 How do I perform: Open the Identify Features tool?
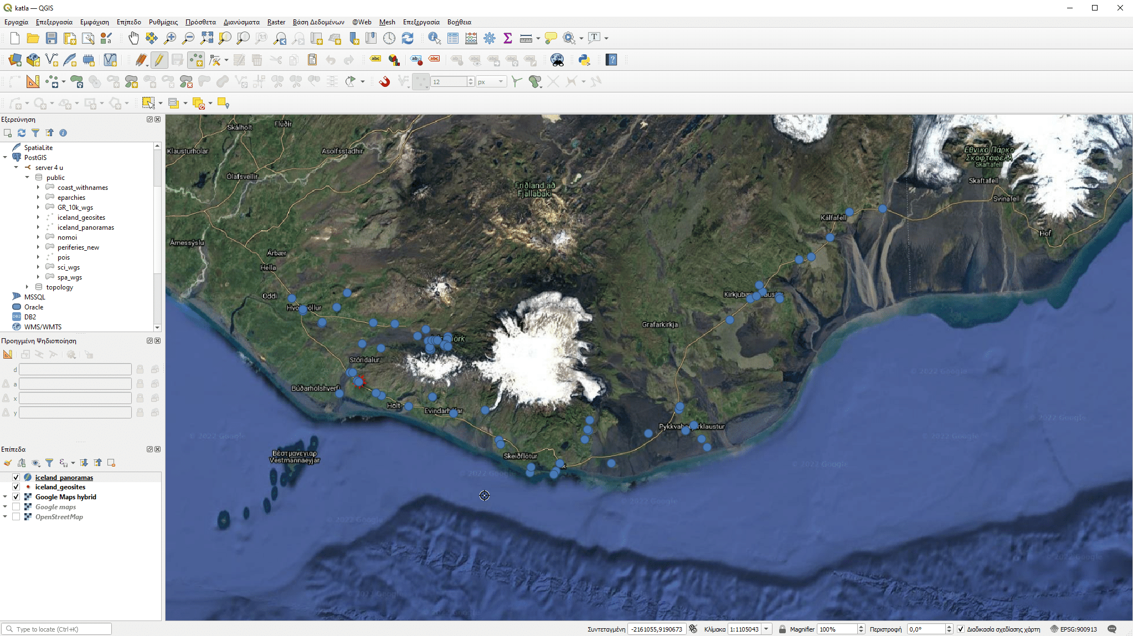(434, 38)
